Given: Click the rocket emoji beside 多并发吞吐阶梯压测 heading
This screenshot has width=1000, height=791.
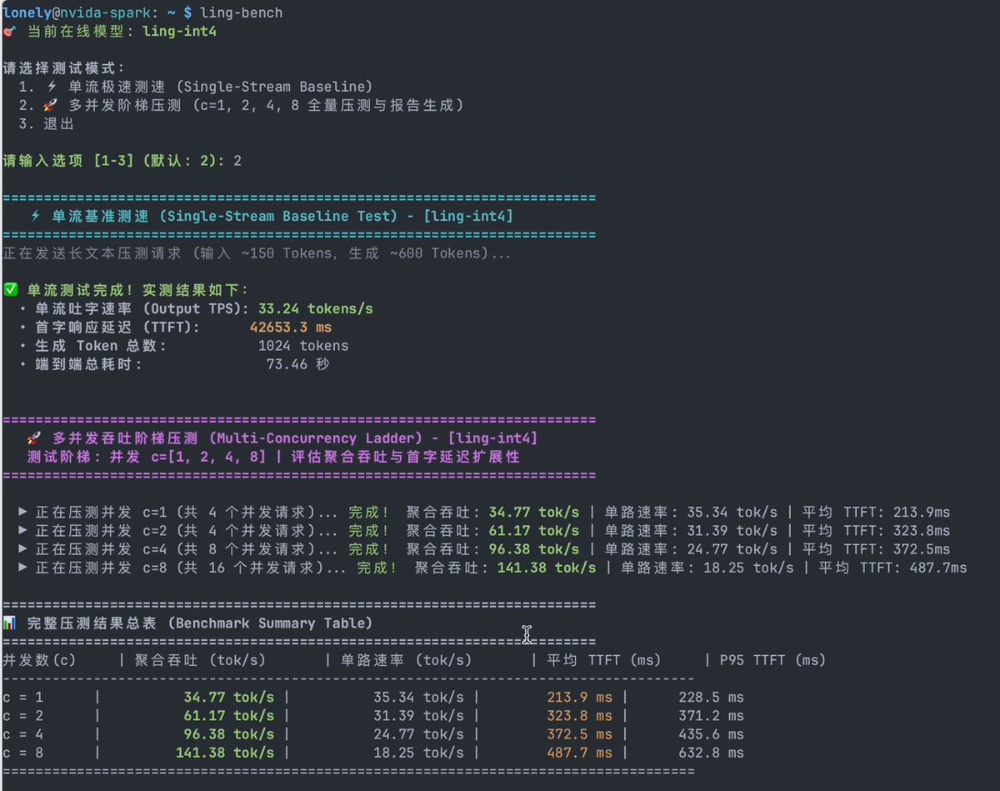Looking at the screenshot, I should (x=34, y=438).
